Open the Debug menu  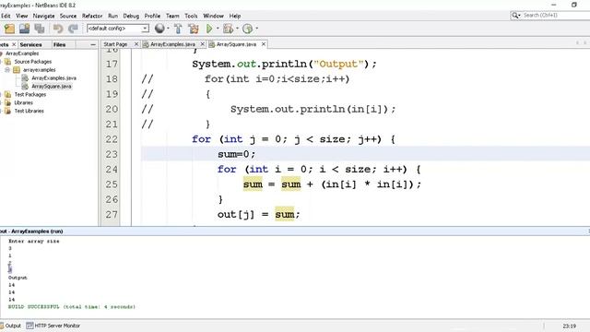pos(131,16)
